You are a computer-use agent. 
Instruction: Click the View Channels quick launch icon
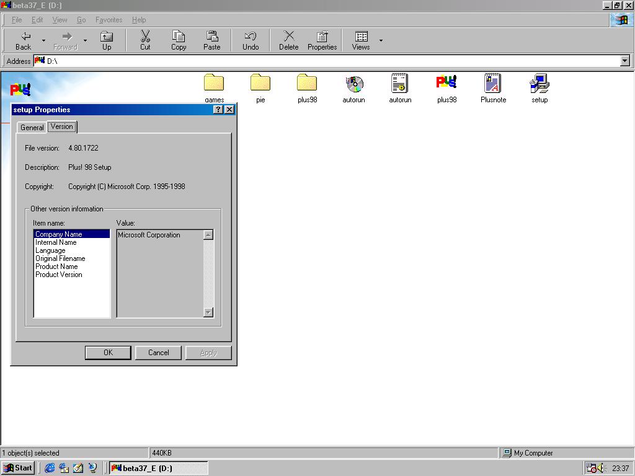pyautogui.click(x=93, y=468)
